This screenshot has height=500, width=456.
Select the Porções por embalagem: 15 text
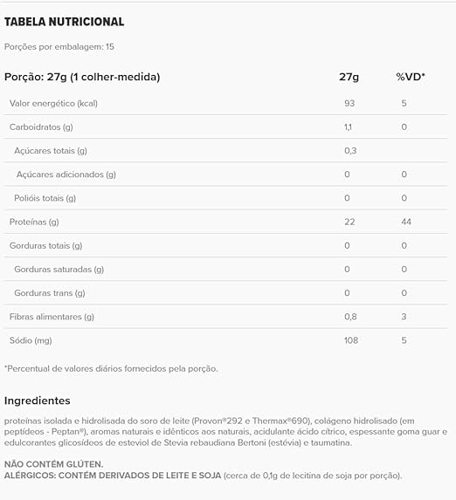[x=59, y=46]
